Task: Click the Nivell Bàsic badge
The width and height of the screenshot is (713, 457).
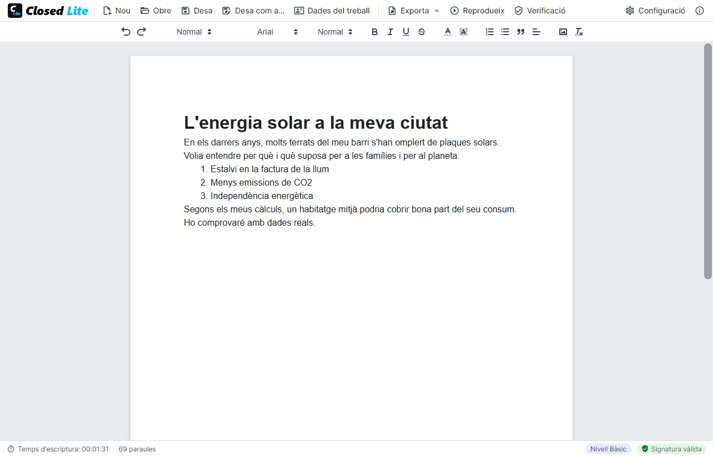Action: point(608,449)
